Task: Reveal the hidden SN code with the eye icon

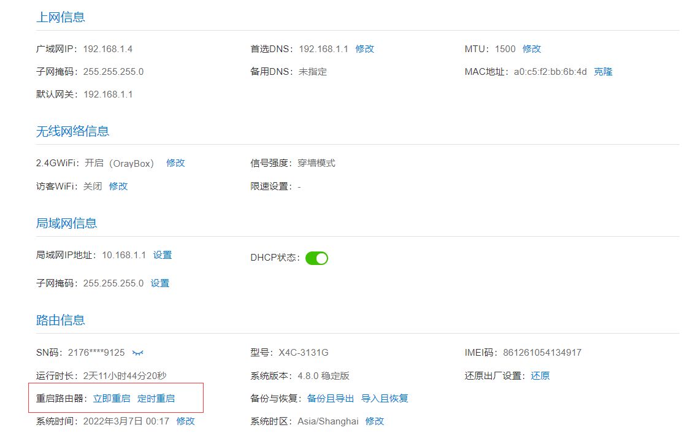Action: [x=138, y=353]
